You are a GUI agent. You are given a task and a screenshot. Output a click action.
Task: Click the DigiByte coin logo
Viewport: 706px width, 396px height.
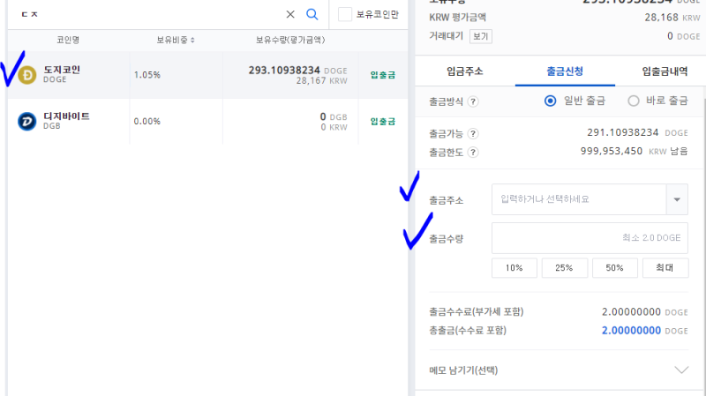(27, 122)
